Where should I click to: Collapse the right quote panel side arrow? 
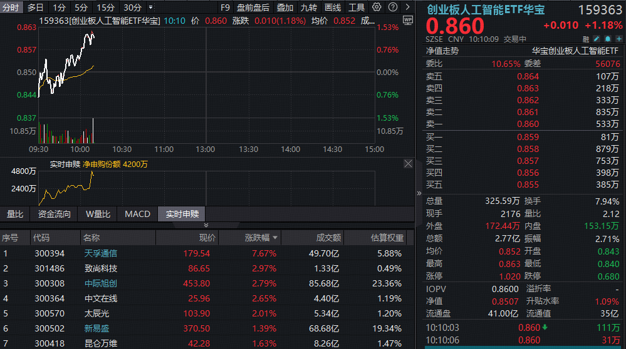pos(420,194)
